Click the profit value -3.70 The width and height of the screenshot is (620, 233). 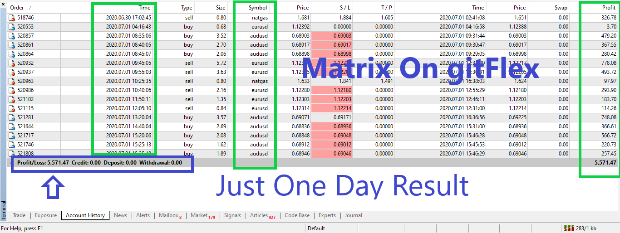(610, 27)
